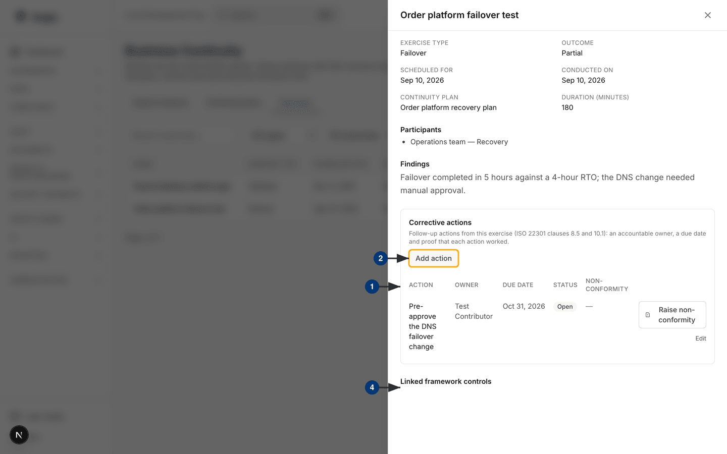Viewport: 727px width, 454px height.
Task: Click the Linked framework controls heading
Action: click(446, 381)
